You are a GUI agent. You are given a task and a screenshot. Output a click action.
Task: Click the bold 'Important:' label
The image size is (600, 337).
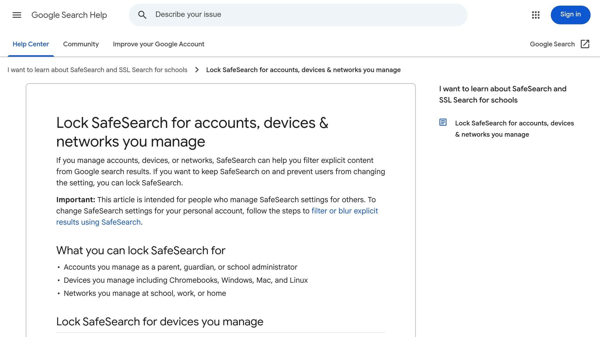(x=76, y=200)
